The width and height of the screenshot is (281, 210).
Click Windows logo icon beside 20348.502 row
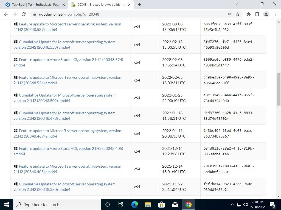16,95
